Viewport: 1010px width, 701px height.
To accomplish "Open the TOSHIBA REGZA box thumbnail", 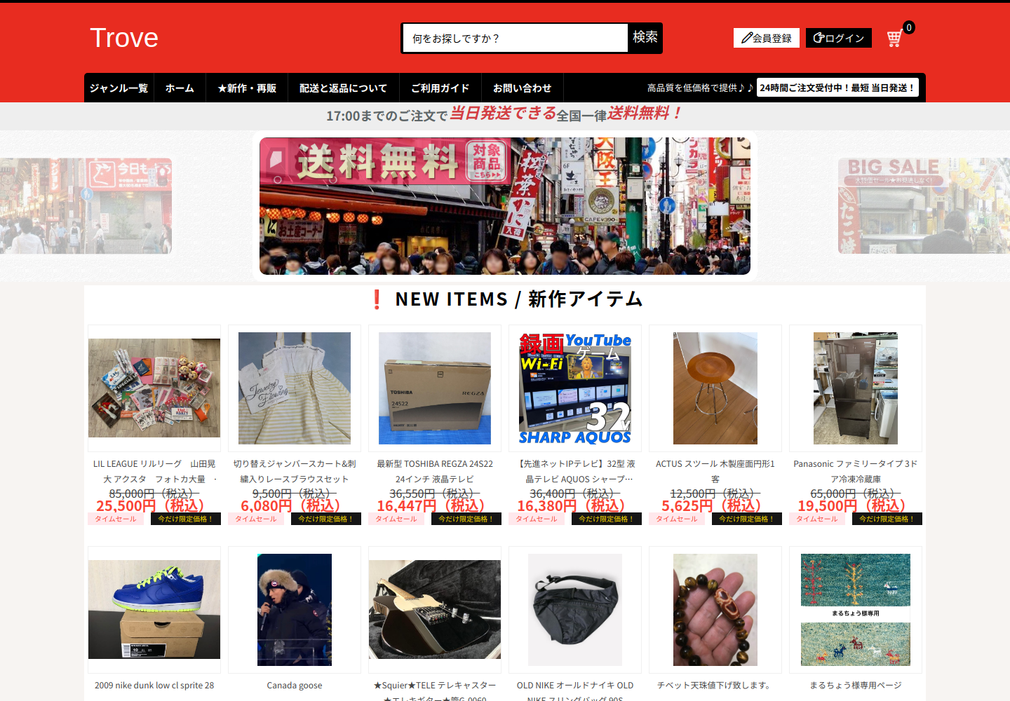I will (x=435, y=388).
